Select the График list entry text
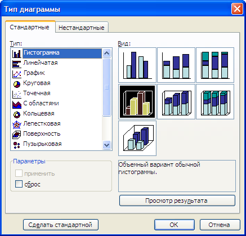 click(34, 73)
